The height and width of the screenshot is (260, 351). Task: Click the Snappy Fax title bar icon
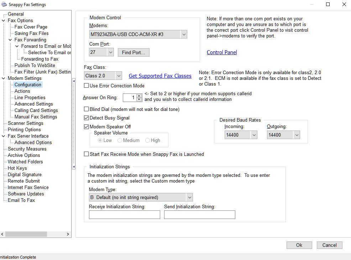4,5
